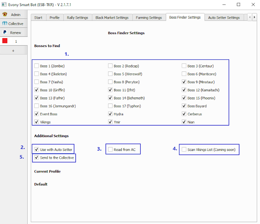Click the PayPal Renew icon
Screen dimensions: 260x224
pos(5,32)
